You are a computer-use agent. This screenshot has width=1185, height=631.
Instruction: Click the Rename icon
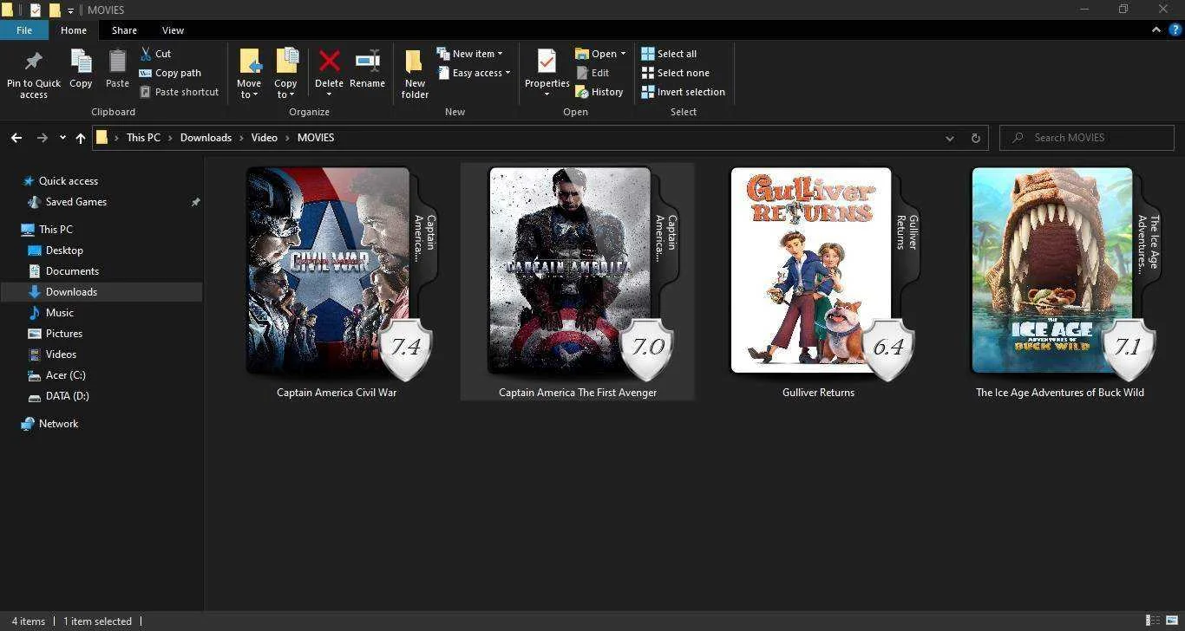click(368, 62)
